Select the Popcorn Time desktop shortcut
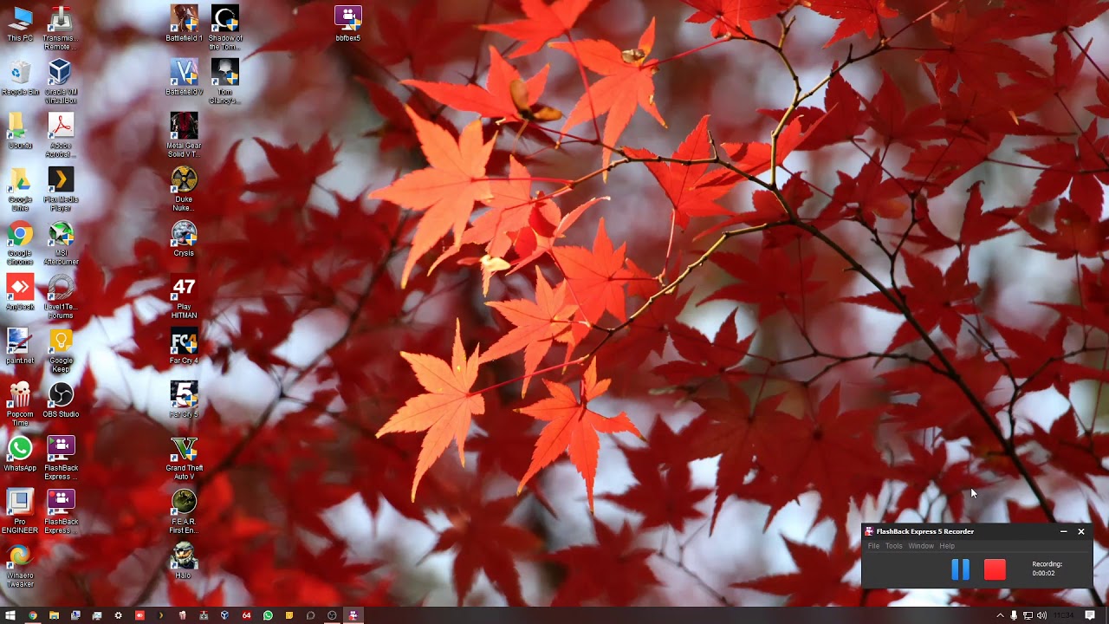The width and height of the screenshot is (1109, 624). pos(20,404)
